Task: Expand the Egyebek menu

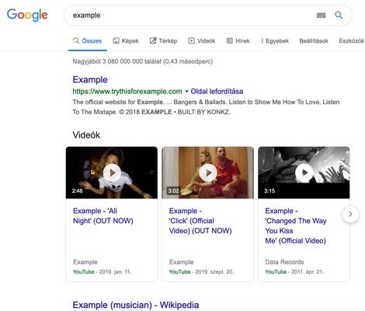Action: click(275, 40)
